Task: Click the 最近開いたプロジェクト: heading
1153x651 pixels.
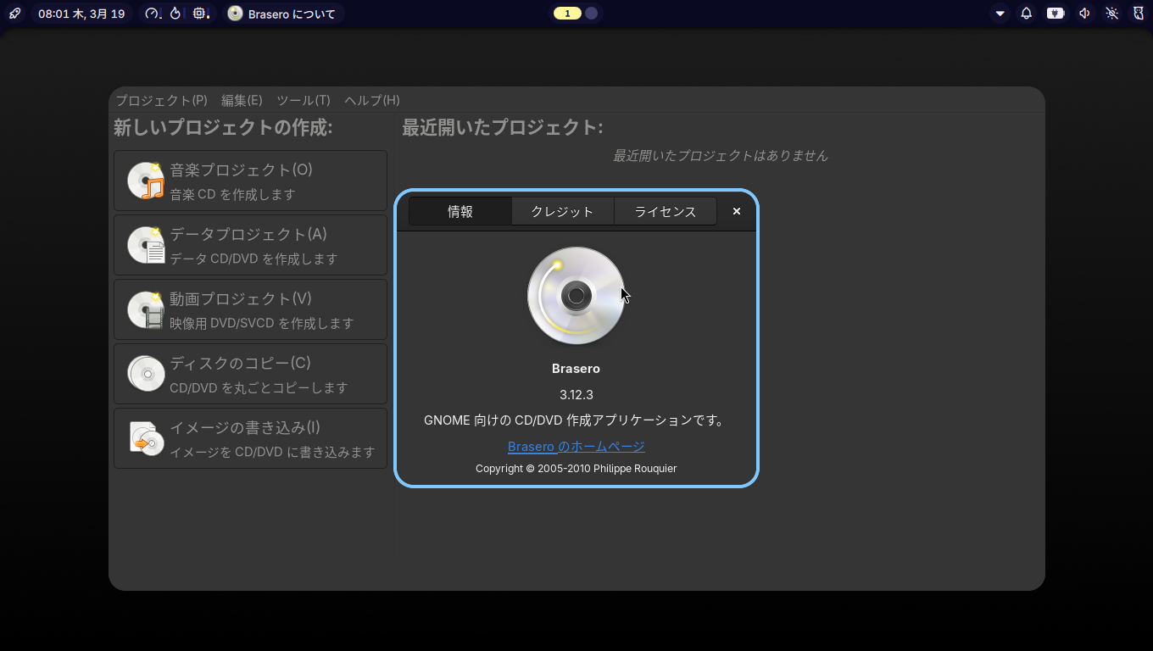Action: point(503,128)
